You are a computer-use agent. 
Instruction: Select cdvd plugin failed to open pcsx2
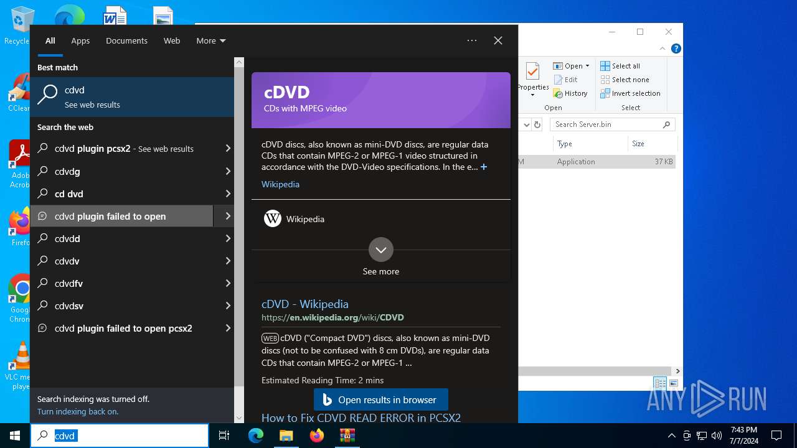pos(122,328)
